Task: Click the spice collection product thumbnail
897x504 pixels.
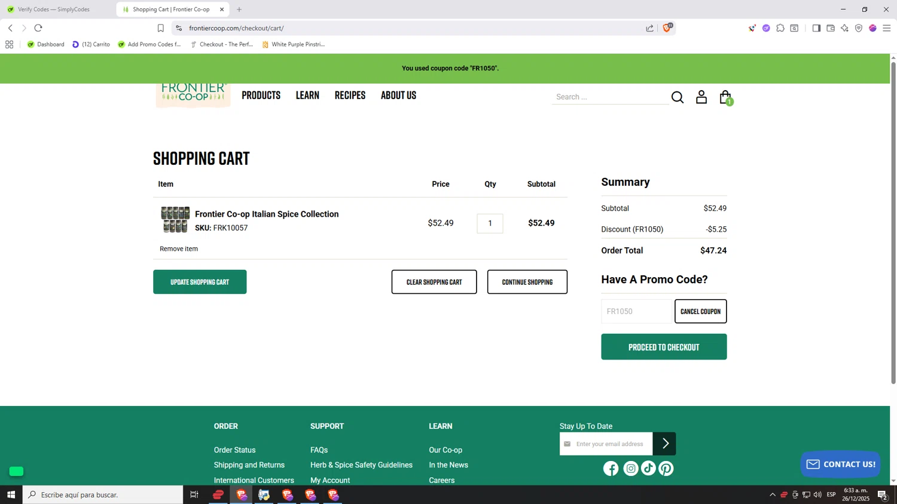Action: pyautogui.click(x=175, y=220)
